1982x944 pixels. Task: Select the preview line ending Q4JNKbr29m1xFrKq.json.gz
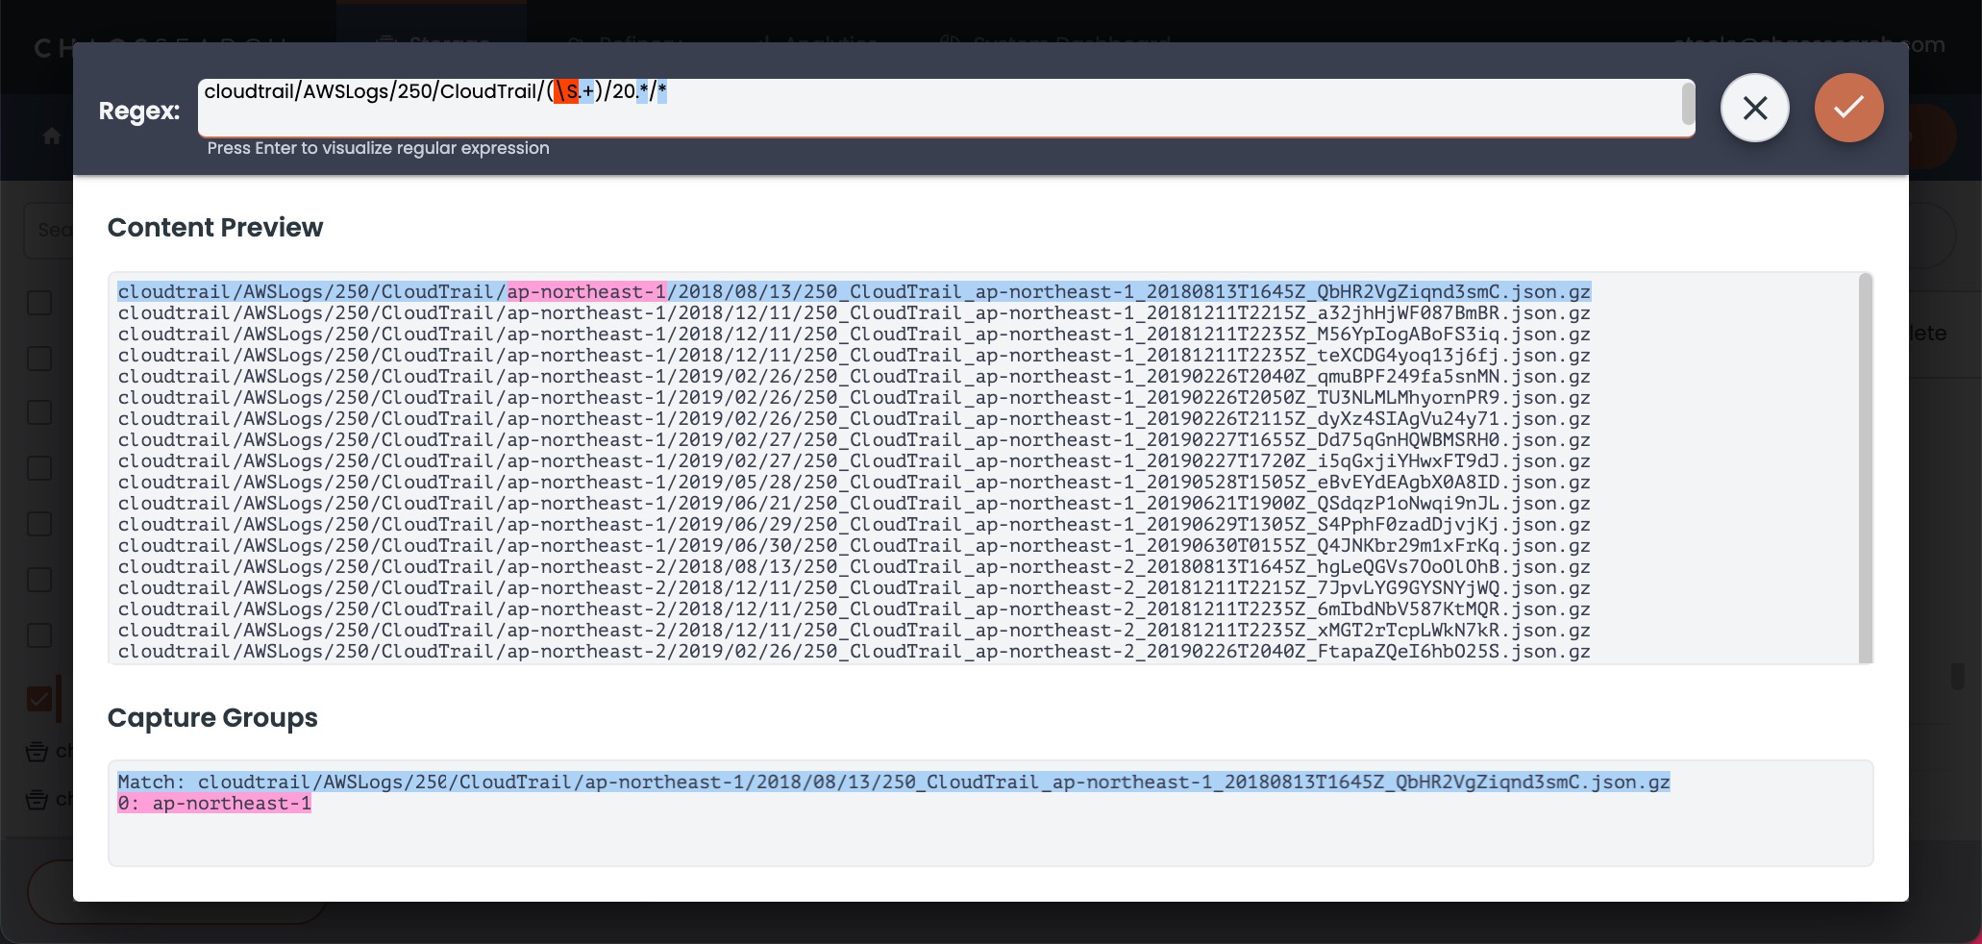coord(855,545)
